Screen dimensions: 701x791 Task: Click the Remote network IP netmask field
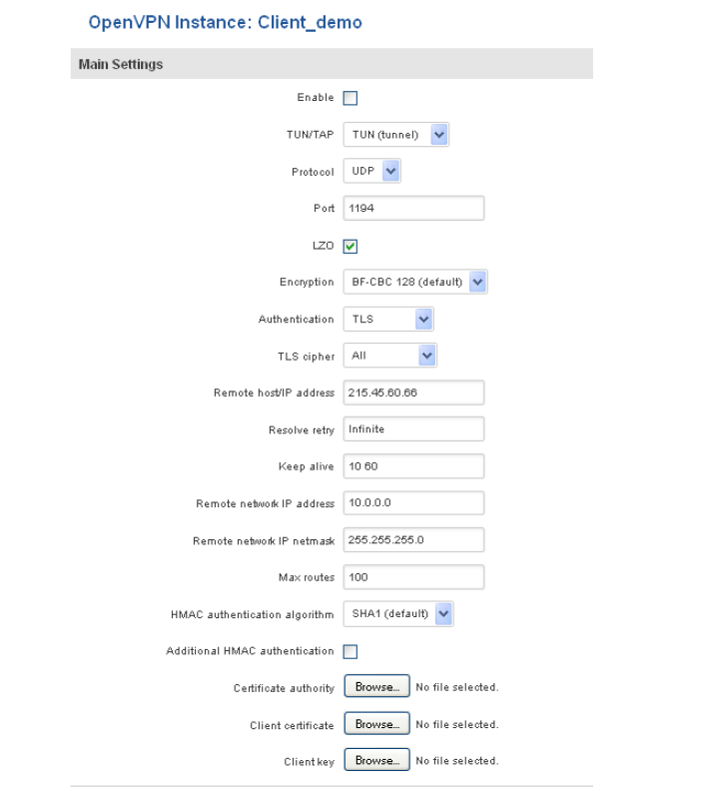pyautogui.click(x=413, y=540)
